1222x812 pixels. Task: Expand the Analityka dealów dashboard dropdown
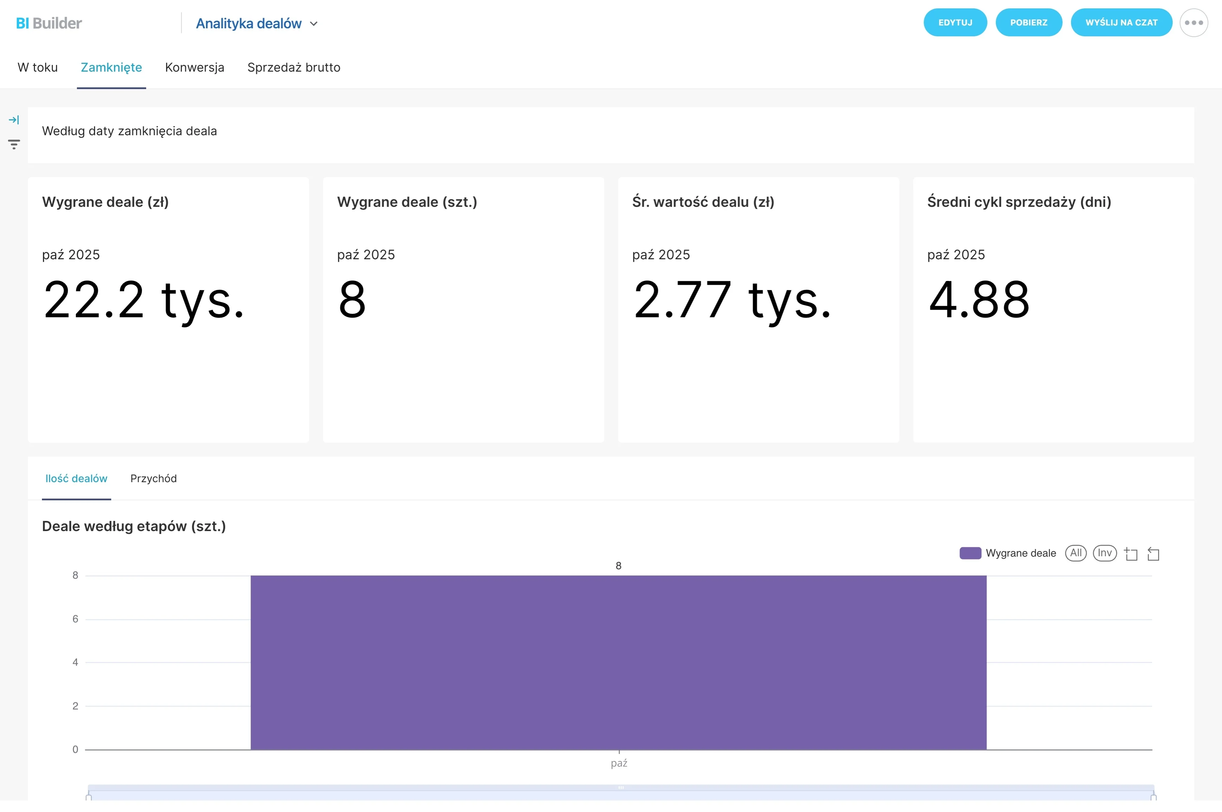pos(257,23)
